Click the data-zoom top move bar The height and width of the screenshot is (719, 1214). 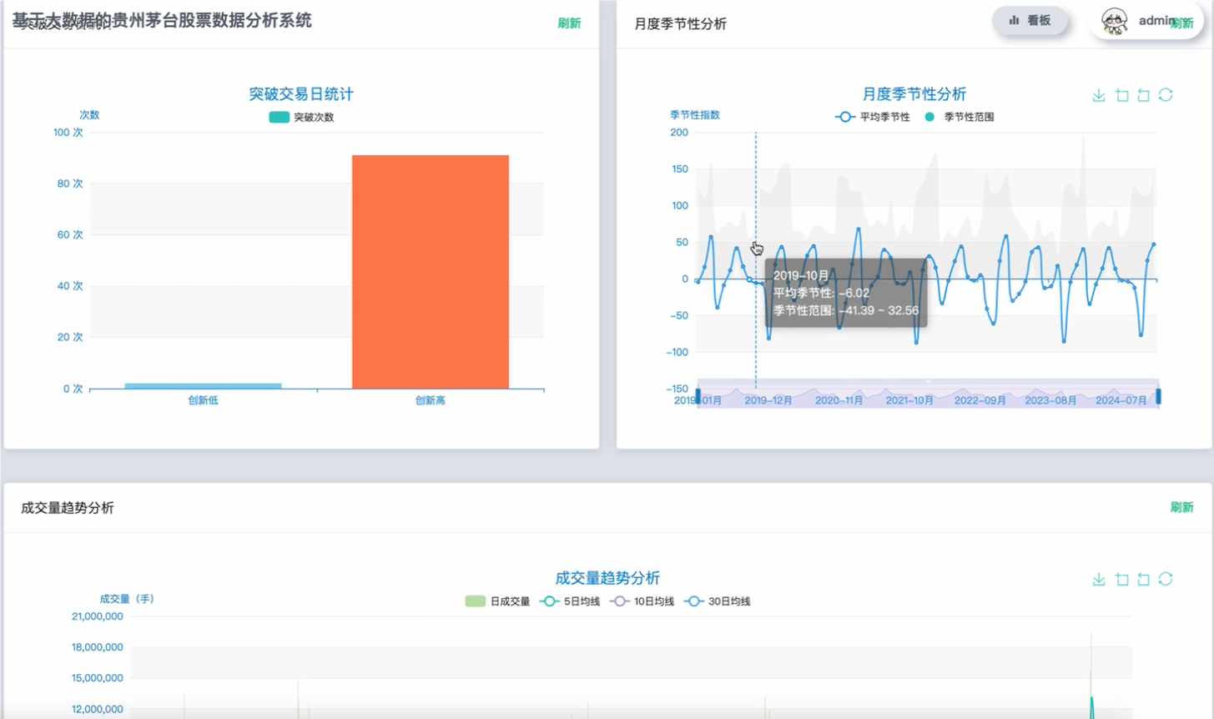pos(928,382)
